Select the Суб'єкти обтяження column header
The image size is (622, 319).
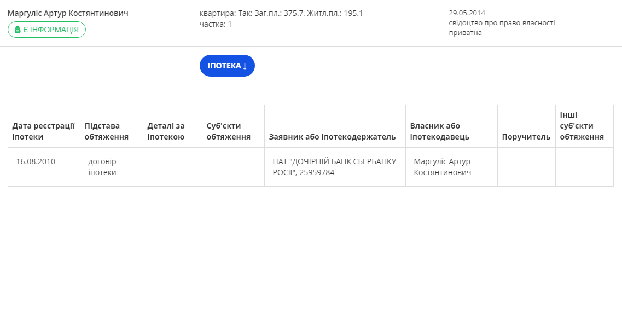(229, 131)
